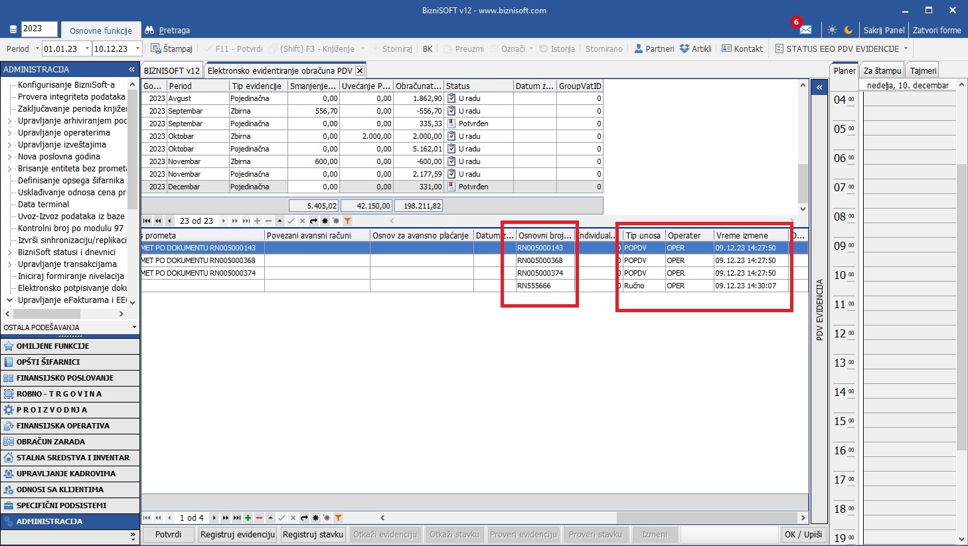This screenshot has height=546, width=968.
Task: Switch to the Osnovne funkcije tab
Action: click(x=101, y=31)
